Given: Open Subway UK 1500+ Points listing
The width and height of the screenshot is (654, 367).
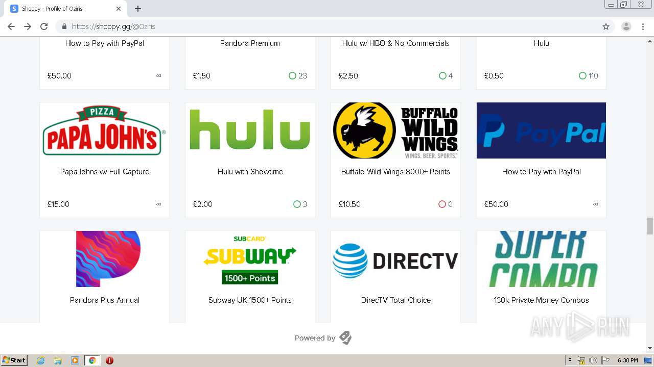Looking at the screenshot, I should (x=250, y=300).
